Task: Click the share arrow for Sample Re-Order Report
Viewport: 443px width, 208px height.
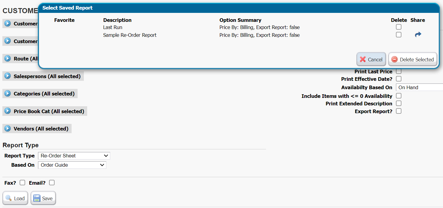Action: click(x=418, y=35)
